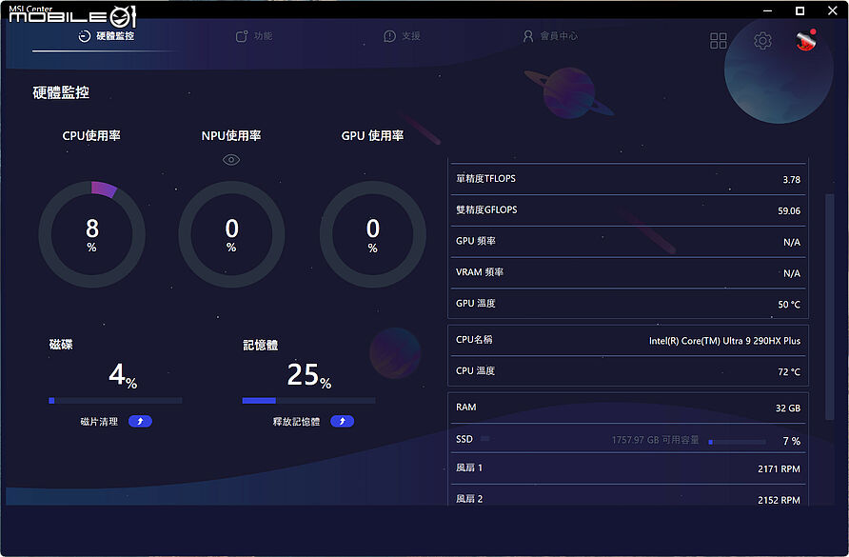Screen dimensions: 849x557
Task: Open the apps grid icon
Action: point(718,41)
